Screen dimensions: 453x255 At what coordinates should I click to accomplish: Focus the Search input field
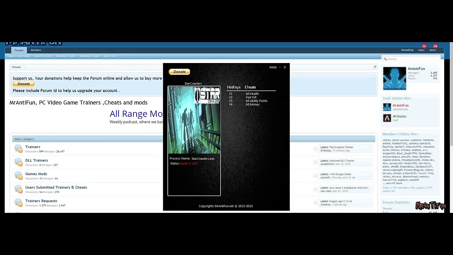pyautogui.click(x=411, y=59)
